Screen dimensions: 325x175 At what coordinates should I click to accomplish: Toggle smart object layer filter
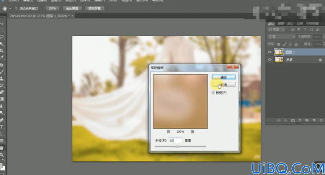point(318,29)
